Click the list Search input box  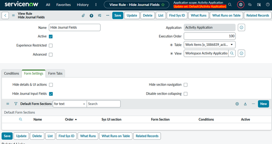tap(104, 104)
